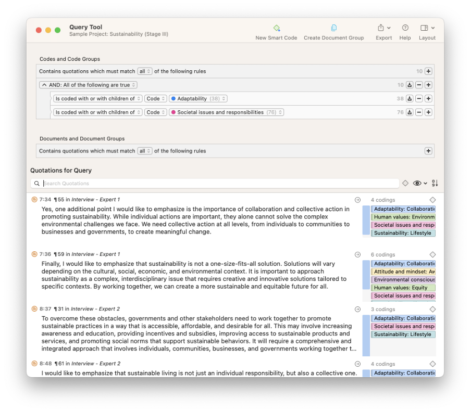Open the Export toolbar menu
The width and height of the screenshot is (471, 412).
(x=383, y=28)
